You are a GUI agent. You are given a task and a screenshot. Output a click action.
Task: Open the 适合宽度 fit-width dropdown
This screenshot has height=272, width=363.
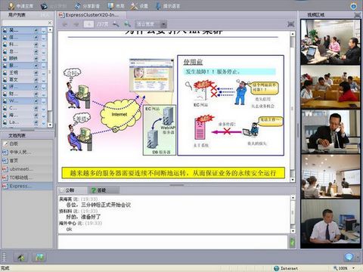click(x=151, y=24)
